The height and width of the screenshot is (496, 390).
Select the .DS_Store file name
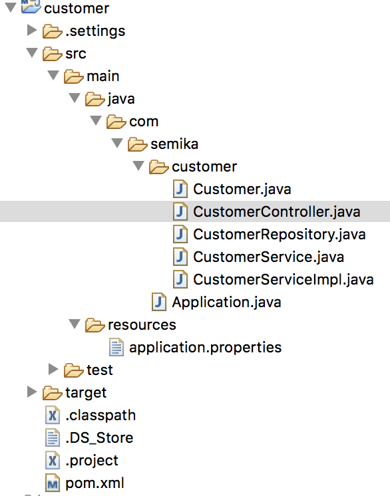[99, 437]
